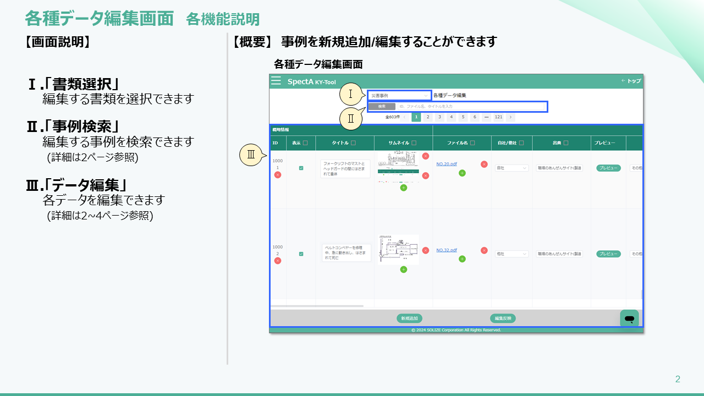
Task: Jump to last page 121
Action: [498, 117]
